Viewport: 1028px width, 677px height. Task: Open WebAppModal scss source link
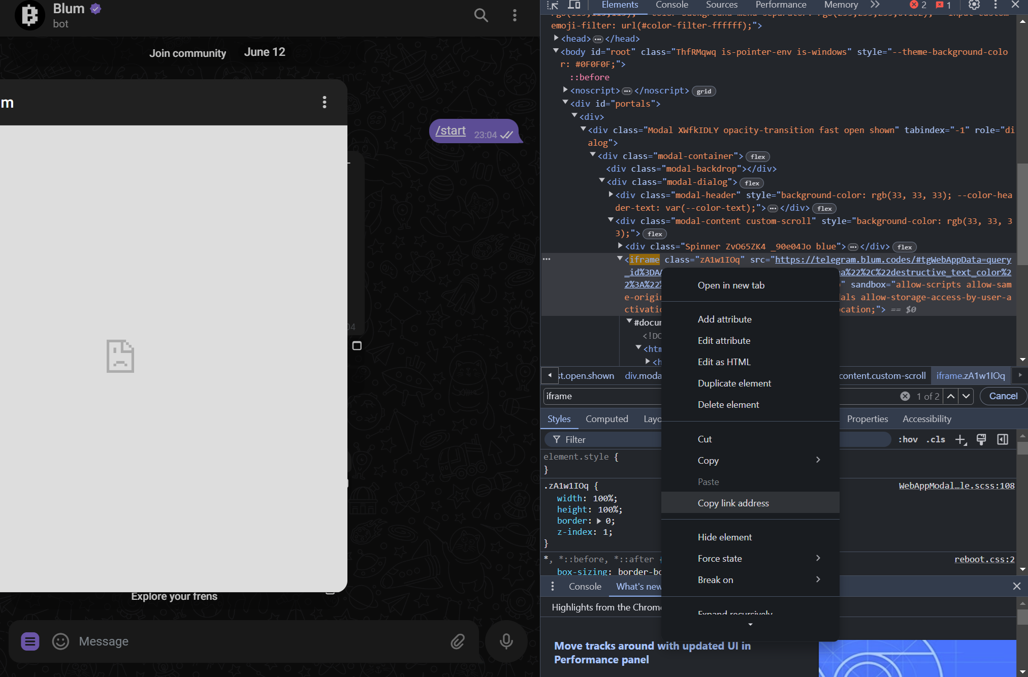[x=956, y=486]
